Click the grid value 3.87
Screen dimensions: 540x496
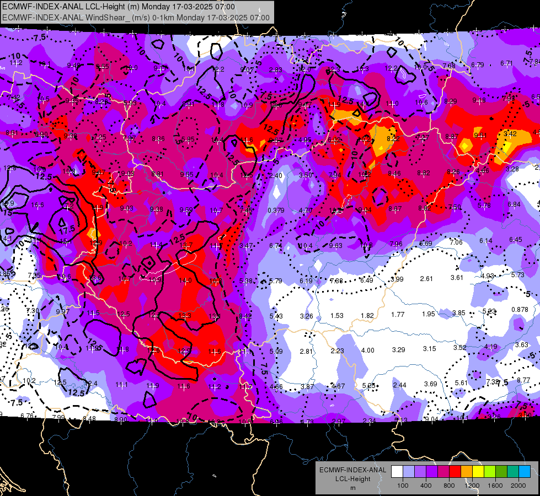[307, 386]
